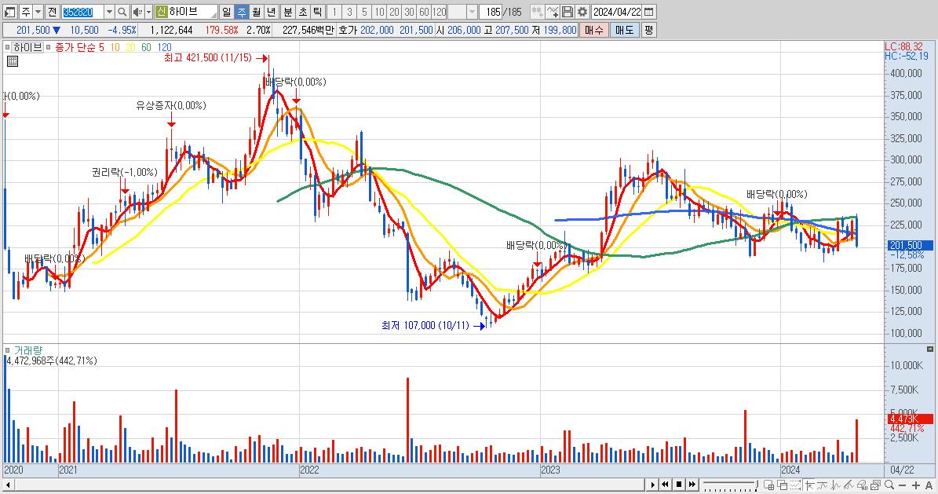Viewport: 938px width, 494px height.
Task: Select the crosshair cursor tool
Action: (x=809, y=485)
